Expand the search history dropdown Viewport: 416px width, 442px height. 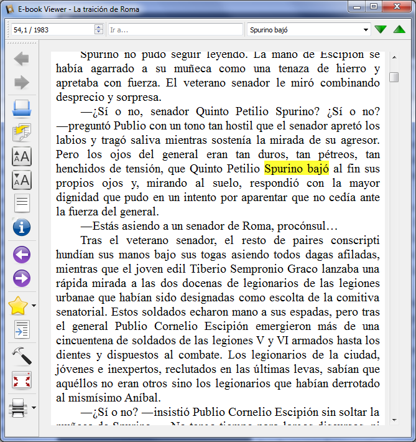366,30
